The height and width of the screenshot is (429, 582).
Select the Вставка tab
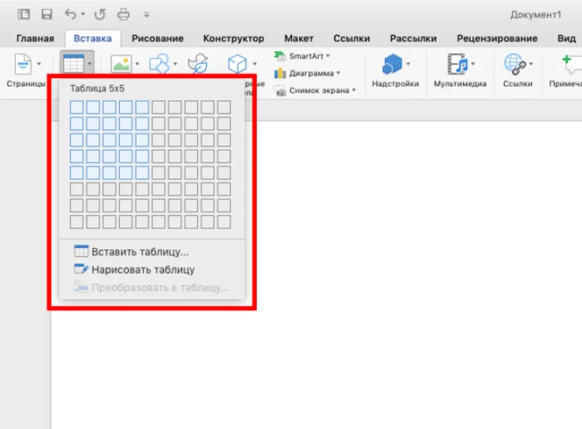pos(92,39)
